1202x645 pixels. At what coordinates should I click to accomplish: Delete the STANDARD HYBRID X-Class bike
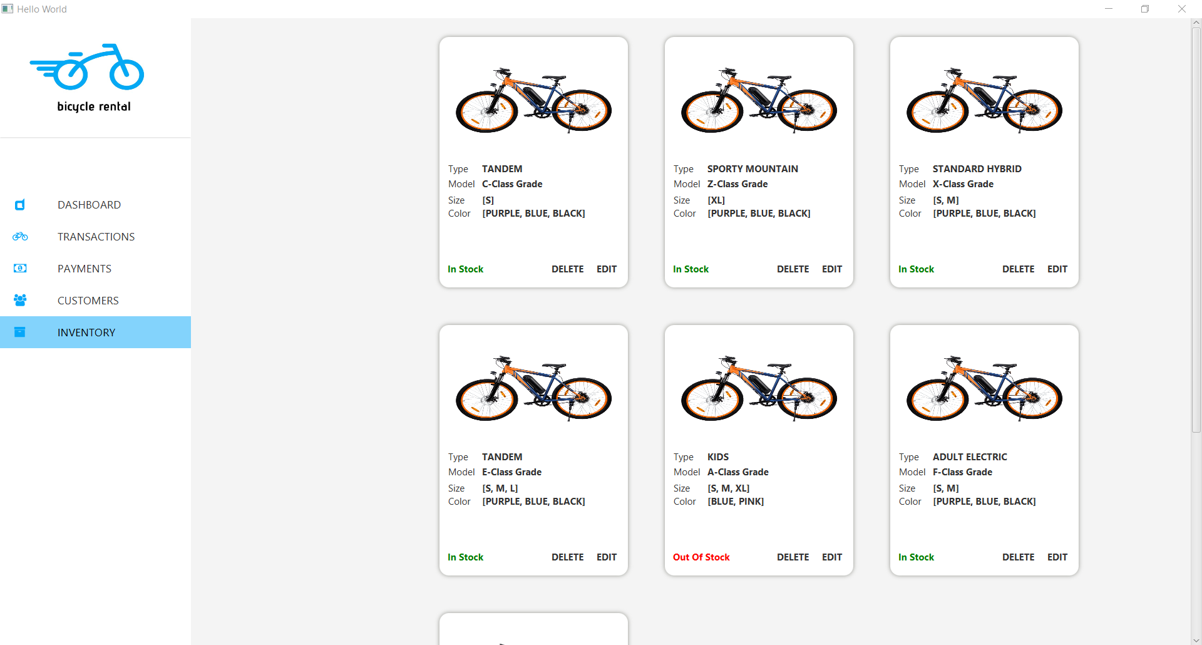pyautogui.click(x=1019, y=269)
